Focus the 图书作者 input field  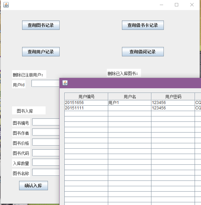46,132
